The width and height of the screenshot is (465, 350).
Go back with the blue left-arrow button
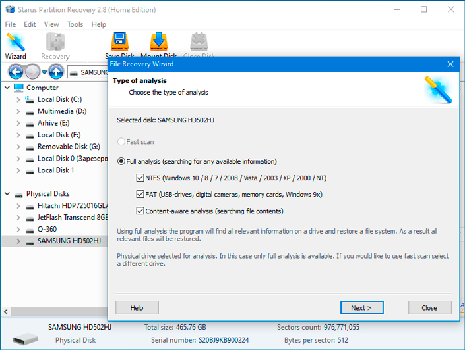coord(16,72)
